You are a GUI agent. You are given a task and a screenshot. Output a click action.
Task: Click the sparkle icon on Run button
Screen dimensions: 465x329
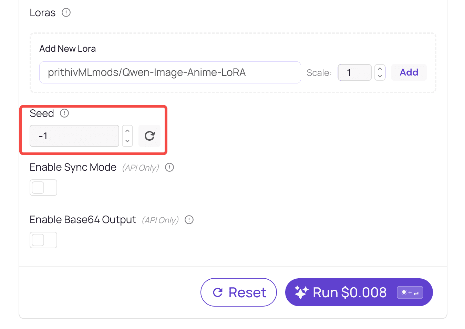(x=301, y=292)
